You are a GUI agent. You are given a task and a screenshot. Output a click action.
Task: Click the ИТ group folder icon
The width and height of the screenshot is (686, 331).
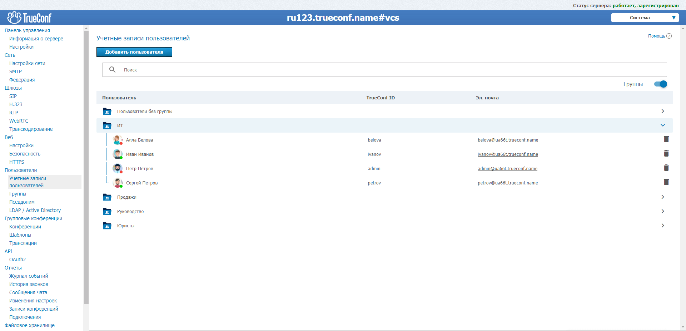[107, 126]
